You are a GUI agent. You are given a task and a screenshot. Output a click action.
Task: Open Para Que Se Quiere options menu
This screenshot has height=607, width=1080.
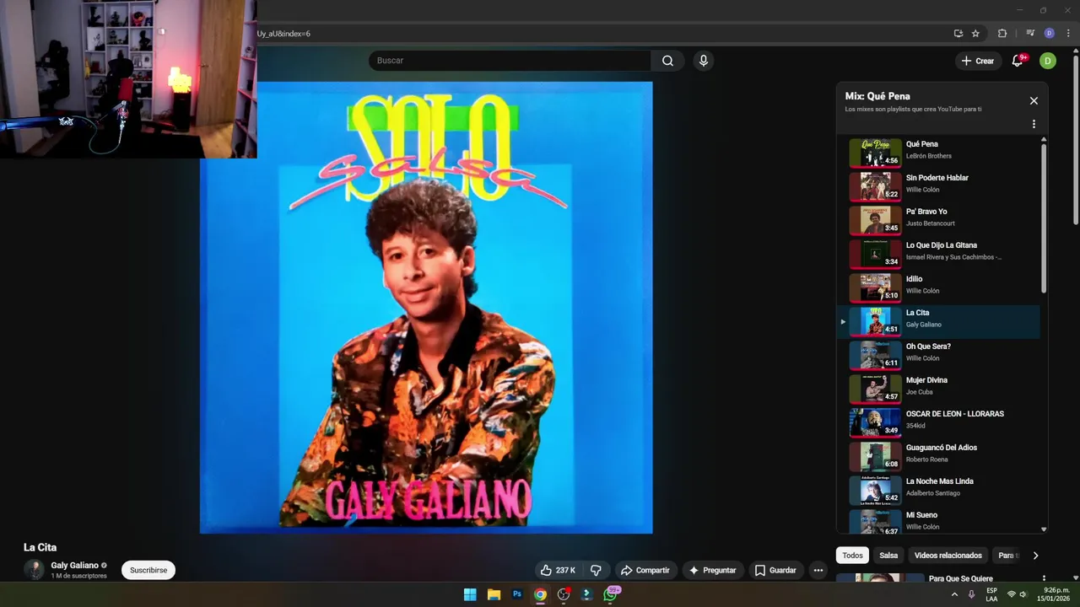coord(1044,579)
